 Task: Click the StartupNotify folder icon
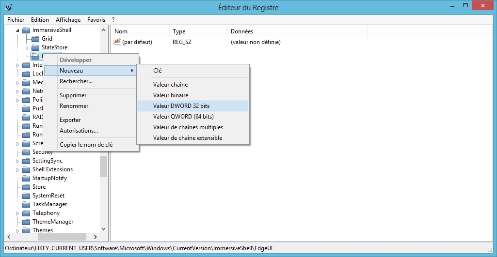(26, 178)
